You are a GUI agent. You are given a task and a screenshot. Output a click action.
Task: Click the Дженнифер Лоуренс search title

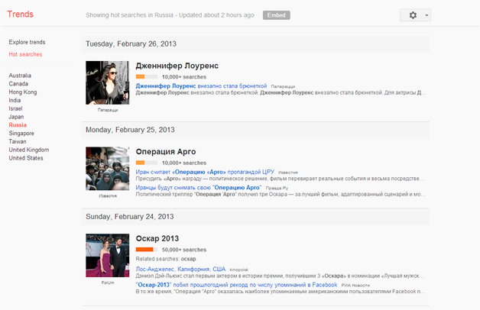pyautogui.click(x=177, y=66)
